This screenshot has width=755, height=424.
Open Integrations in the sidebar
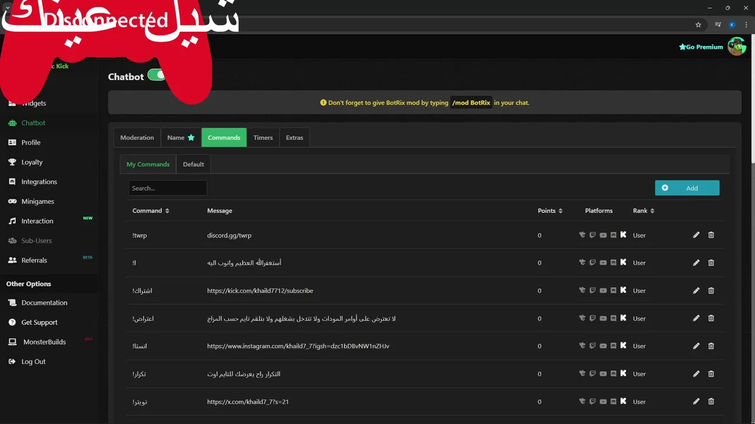39,182
